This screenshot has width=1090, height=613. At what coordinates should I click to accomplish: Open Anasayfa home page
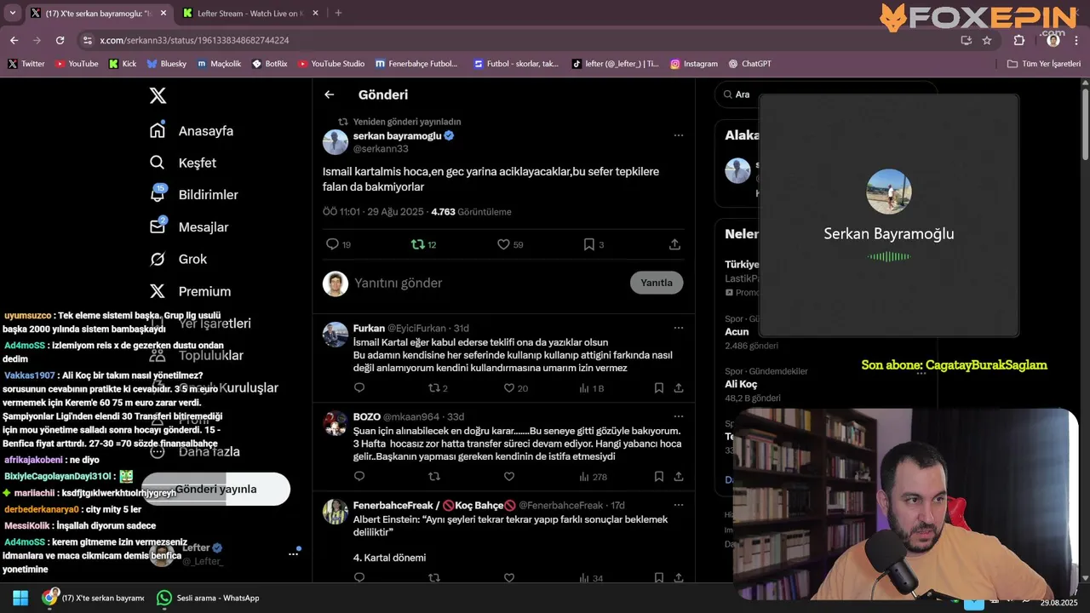click(192, 130)
